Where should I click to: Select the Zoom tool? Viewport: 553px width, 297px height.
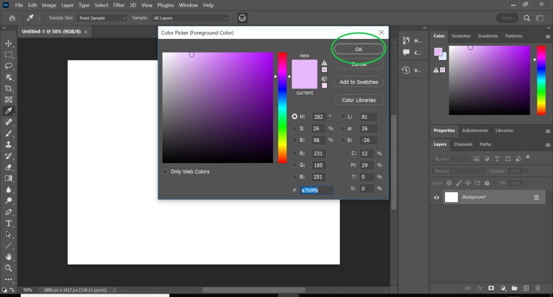[9, 268]
